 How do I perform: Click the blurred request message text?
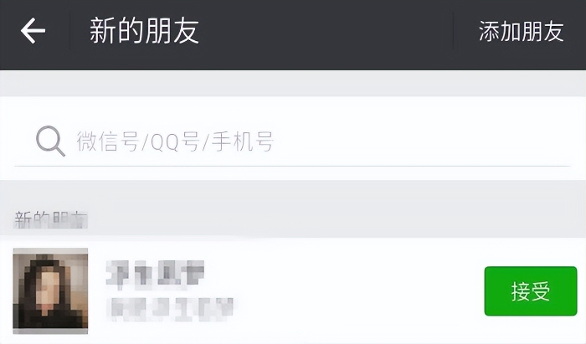pyautogui.click(x=170, y=309)
